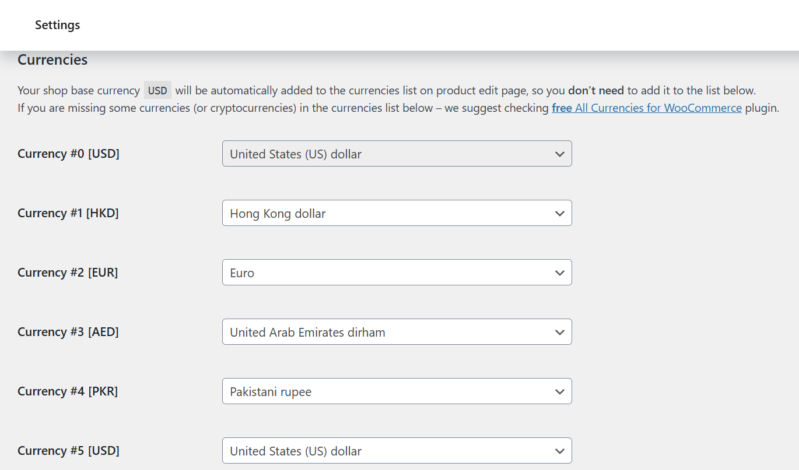Viewport: 799px width, 470px height.
Task: Click the Currency #3 [AED] label
Action: (68, 332)
